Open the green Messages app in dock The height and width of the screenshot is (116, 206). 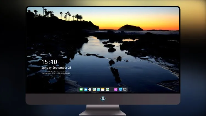pyautogui.click(x=81, y=90)
